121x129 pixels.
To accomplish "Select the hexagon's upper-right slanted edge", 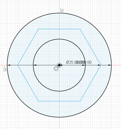I will click(91, 47).
